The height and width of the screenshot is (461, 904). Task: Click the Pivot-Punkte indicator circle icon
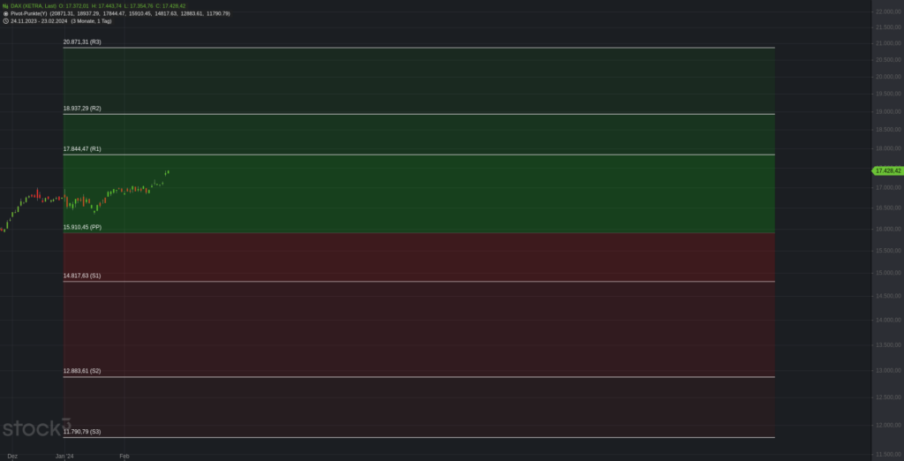pos(5,13)
